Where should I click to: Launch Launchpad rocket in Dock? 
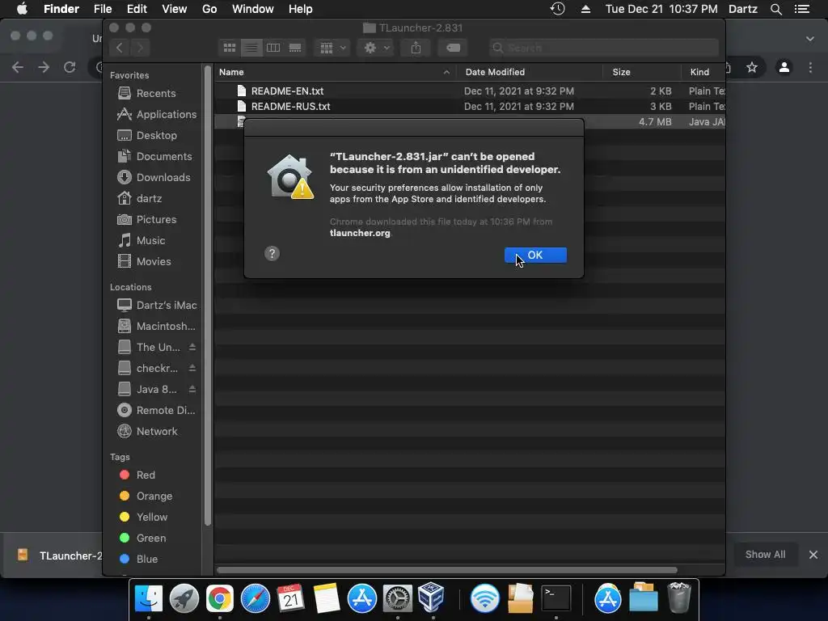(184, 598)
